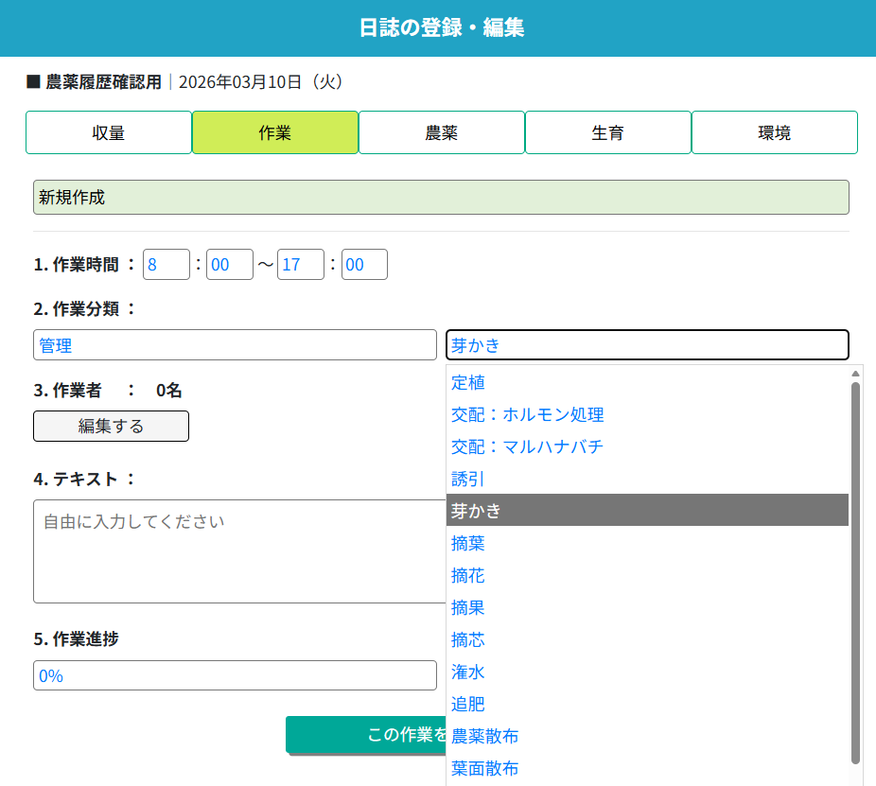Click the 芽かき subcategory combo box
This screenshot has width=876, height=786.
point(647,345)
